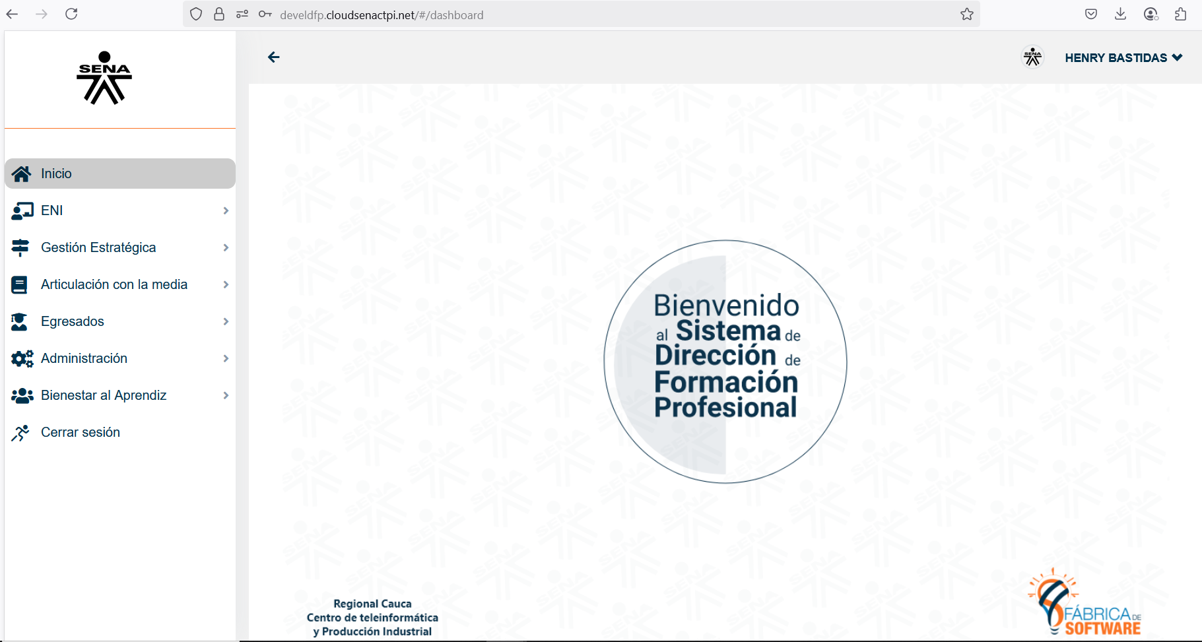The image size is (1202, 642).
Task: Reload the page in the browser
Action: (71, 14)
